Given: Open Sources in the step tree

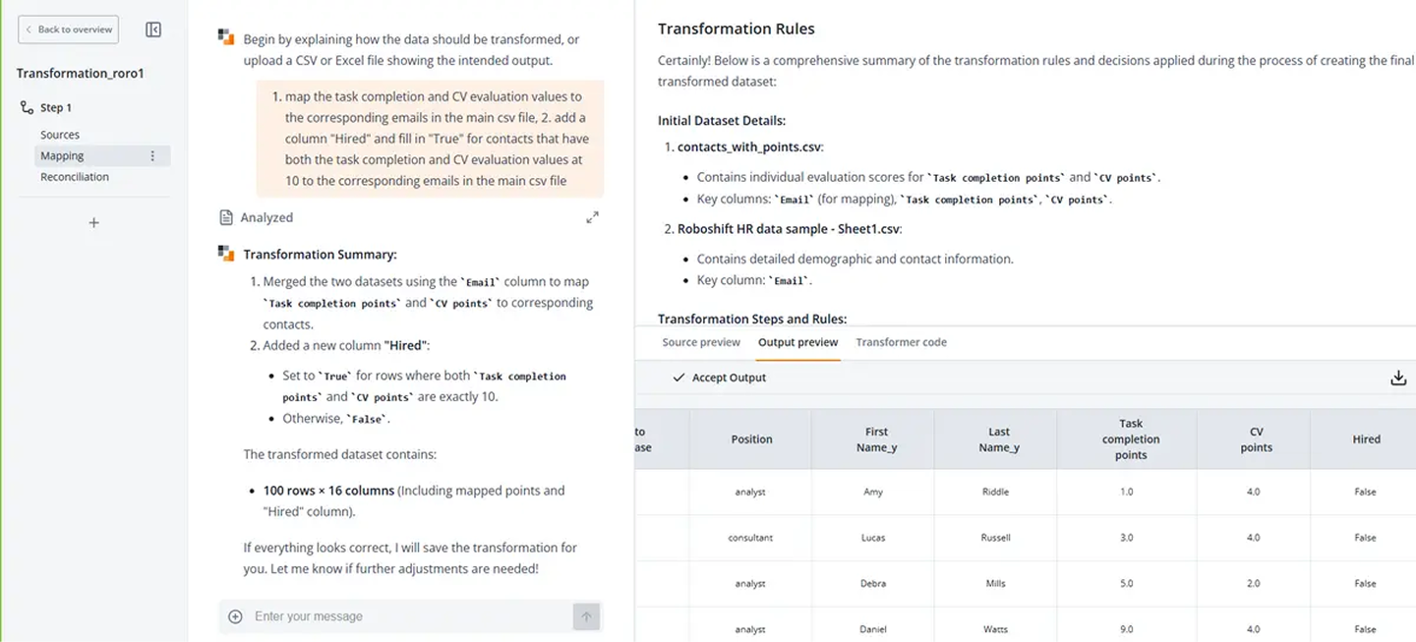Looking at the screenshot, I should point(60,135).
